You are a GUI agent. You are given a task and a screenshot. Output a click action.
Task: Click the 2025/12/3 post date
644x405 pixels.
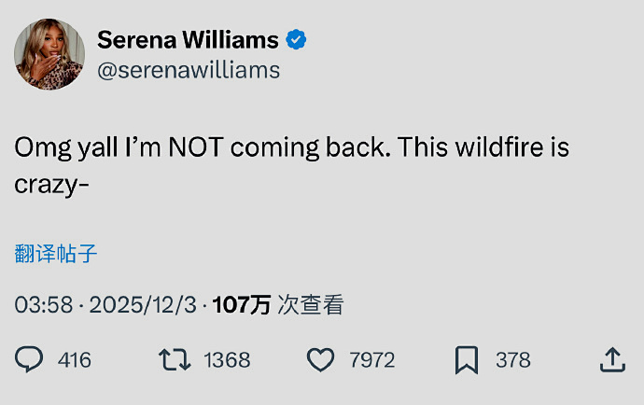143,304
